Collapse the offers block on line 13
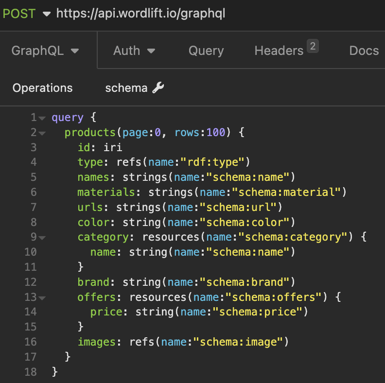The image size is (385, 383). tap(42, 298)
